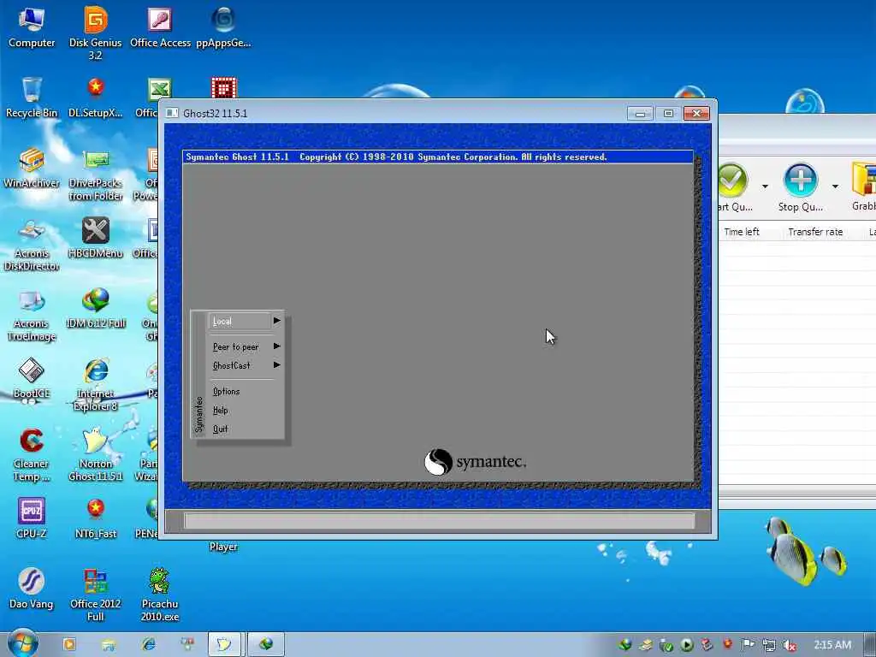The image size is (876, 657).
Task: Open Action Center flag tray icon
Action: click(x=748, y=645)
